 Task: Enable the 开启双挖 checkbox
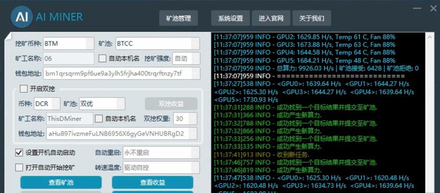coord(23,89)
